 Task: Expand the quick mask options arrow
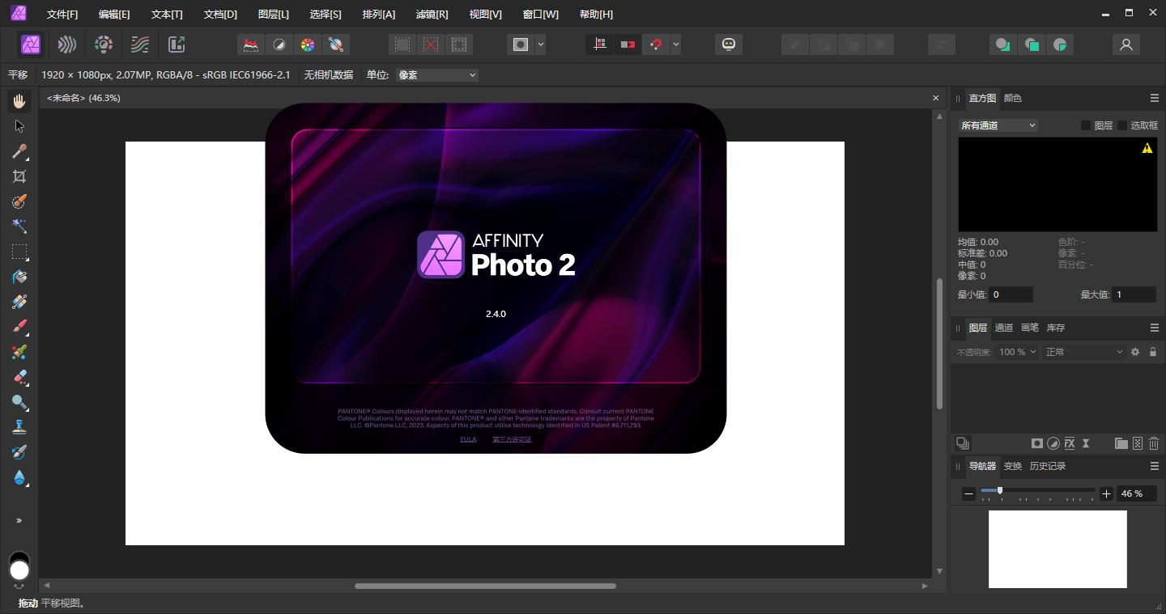pos(540,44)
